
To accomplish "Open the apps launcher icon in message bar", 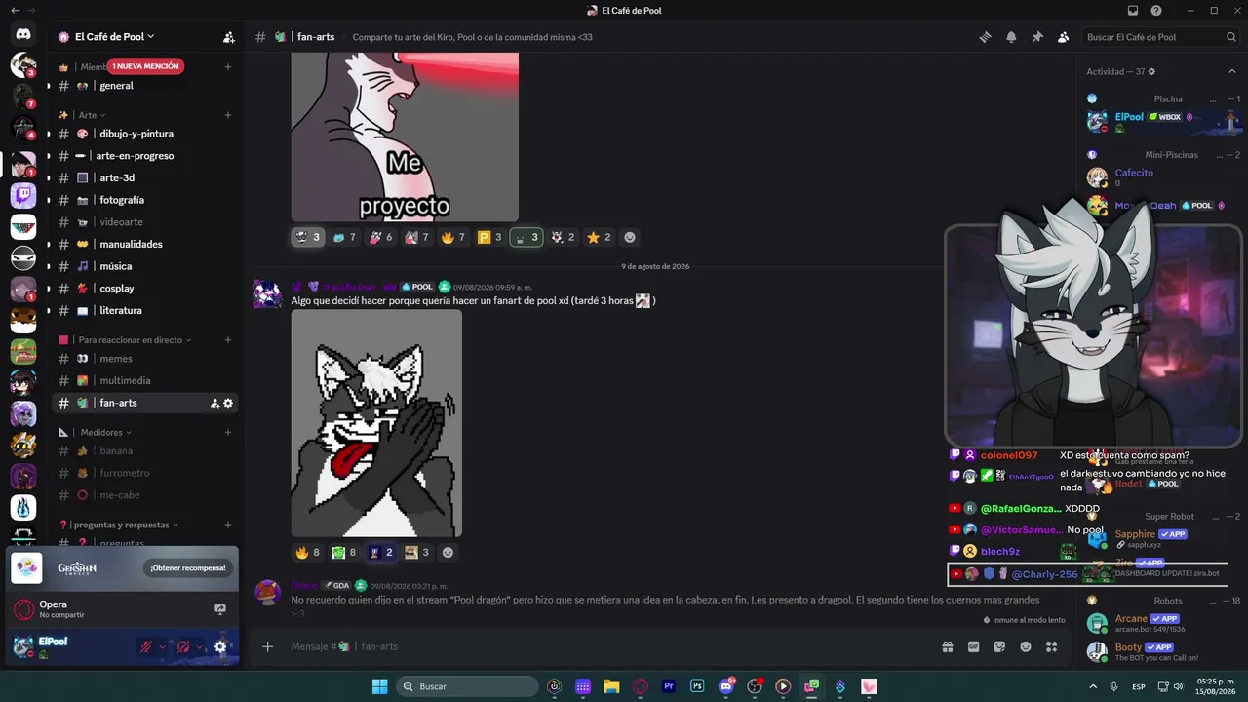I will click(x=1051, y=646).
